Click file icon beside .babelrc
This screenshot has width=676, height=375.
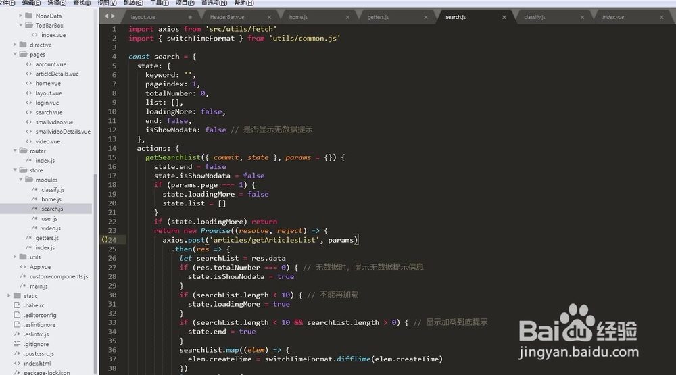pos(18,305)
